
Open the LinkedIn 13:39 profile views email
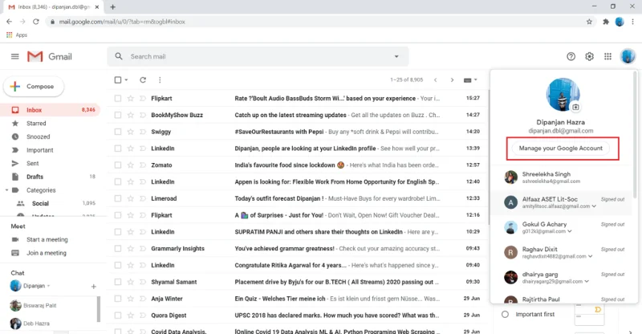[297, 149]
